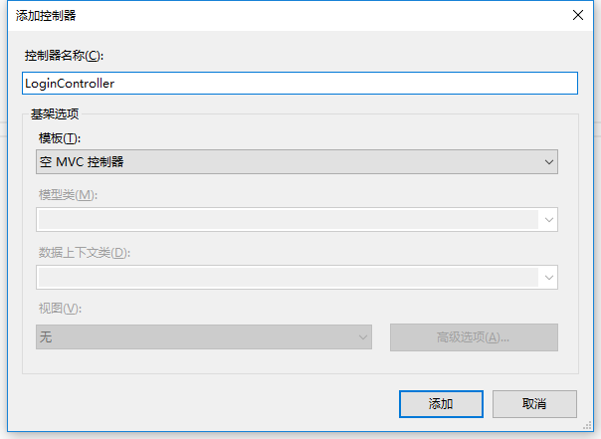The height and width of the screenshot is (439, 601).
Task: Click the 数据上下文类(D) label
Action: (84, 252)
